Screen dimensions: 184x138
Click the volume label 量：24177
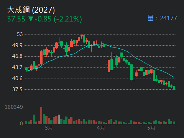162,18
